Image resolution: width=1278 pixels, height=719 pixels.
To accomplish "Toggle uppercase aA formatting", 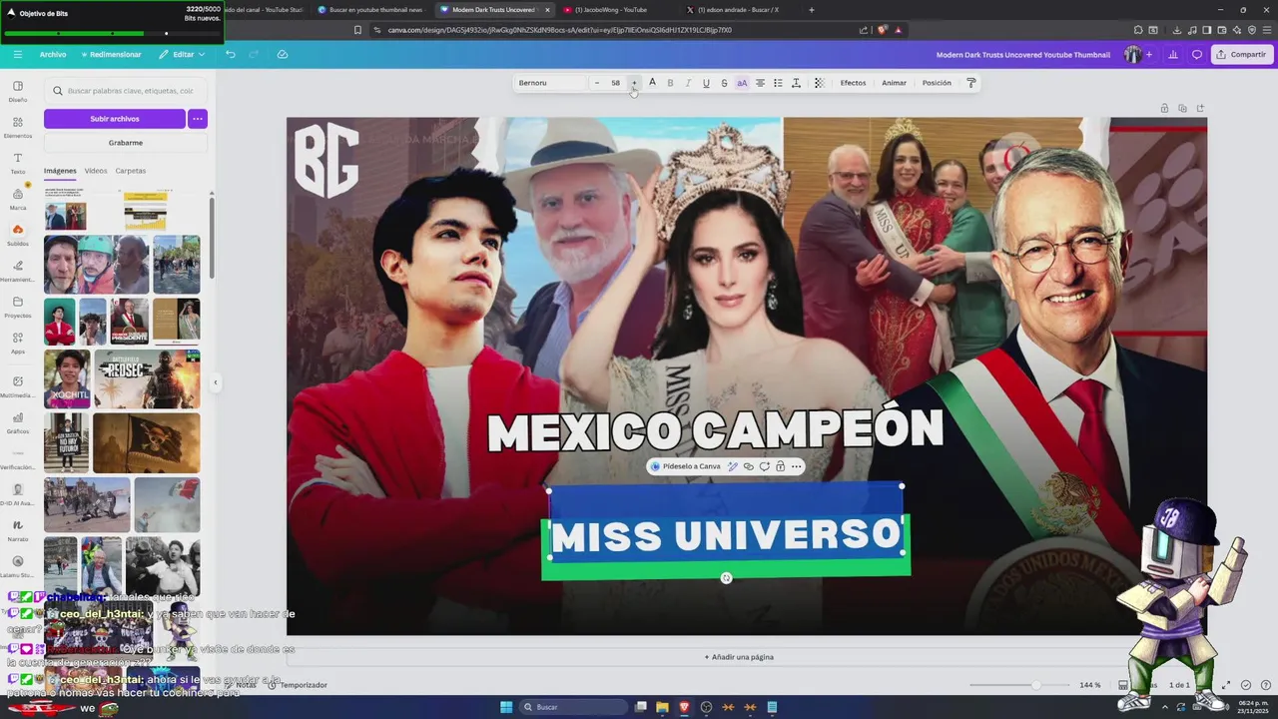I will (x=742, y=83).
